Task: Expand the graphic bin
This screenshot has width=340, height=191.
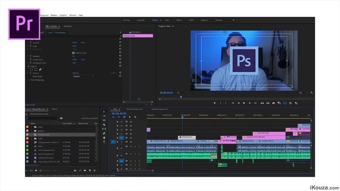Action: pyautogui.click(x=32, y=131)
